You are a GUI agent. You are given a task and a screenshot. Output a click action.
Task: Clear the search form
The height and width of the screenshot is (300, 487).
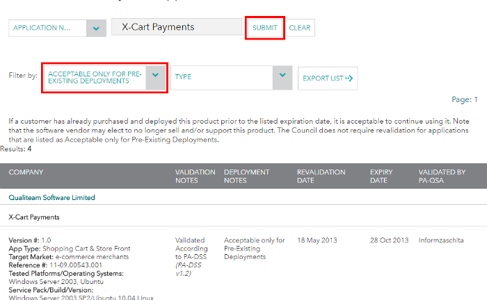coord(299,28)
